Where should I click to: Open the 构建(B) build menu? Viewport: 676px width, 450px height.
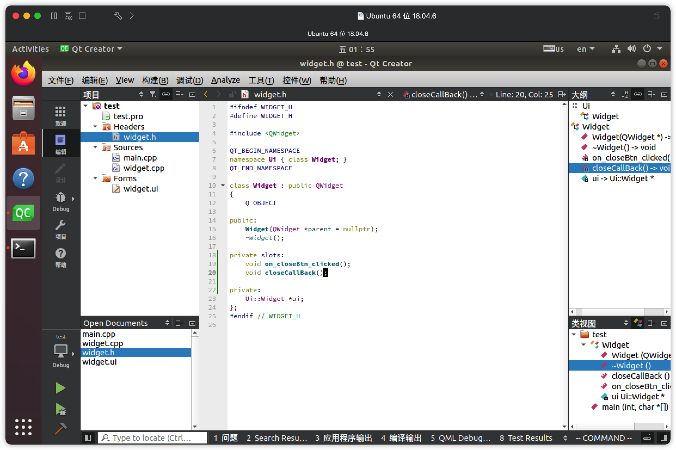[155, 80]
